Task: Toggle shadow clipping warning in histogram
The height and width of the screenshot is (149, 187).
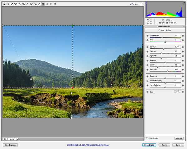Action: (x=146, y=3)
